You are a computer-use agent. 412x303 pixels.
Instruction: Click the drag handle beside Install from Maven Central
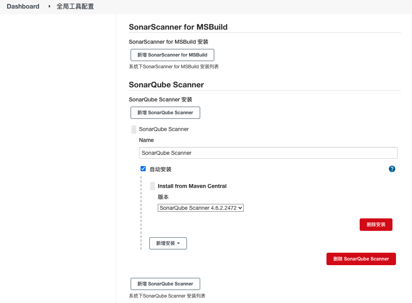(x=152, y=186)
